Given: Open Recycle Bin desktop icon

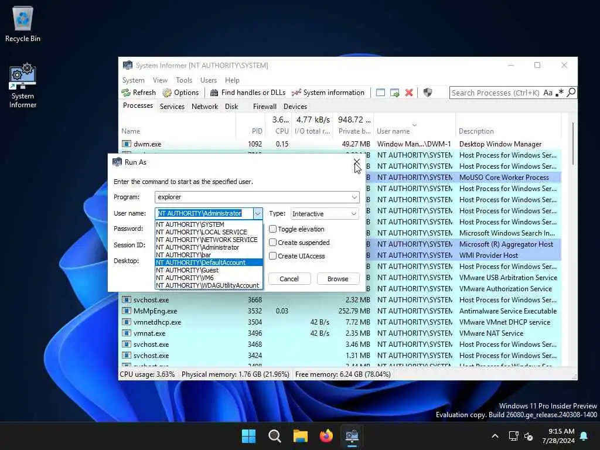Looking at the screenshot, I should (x=23, y=24).
